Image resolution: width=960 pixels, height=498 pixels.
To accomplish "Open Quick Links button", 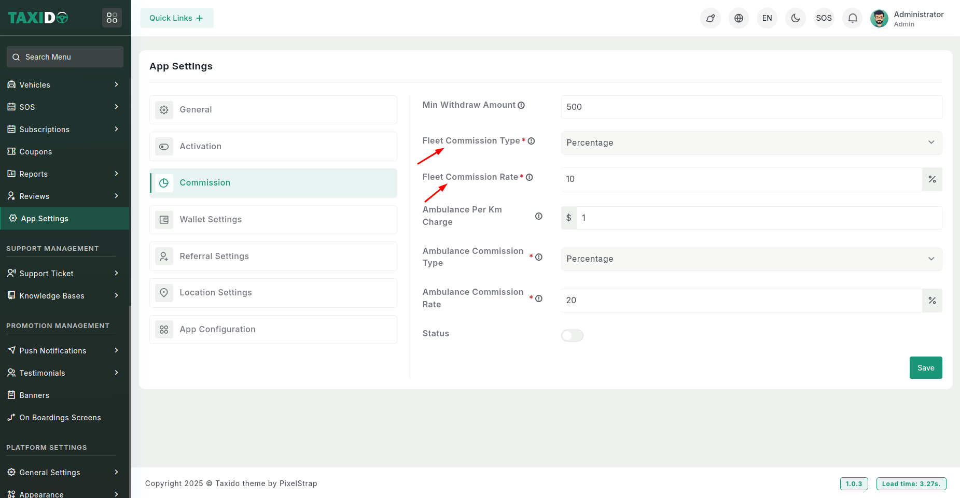I will pos(176,18).
